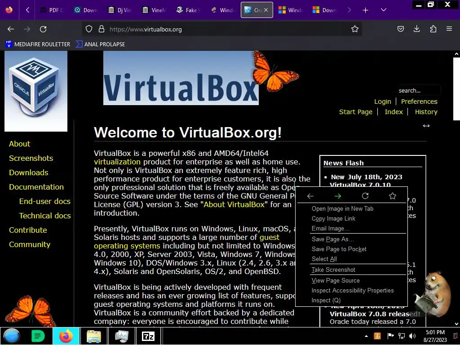The image size is (460, 345).
Task: Click the page vertical scrollbar thumb
Action: coord(456,89)
